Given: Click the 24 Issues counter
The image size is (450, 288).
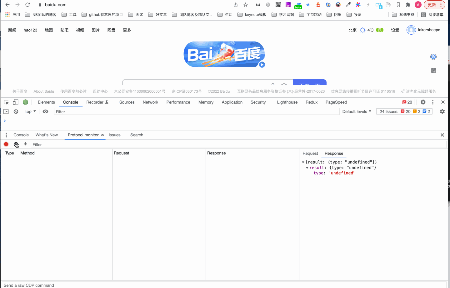Looking at the screenshot, I should tap(404, 111).
